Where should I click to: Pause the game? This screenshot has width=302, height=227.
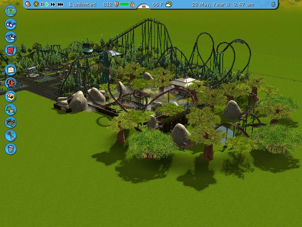tap(42, 5)
